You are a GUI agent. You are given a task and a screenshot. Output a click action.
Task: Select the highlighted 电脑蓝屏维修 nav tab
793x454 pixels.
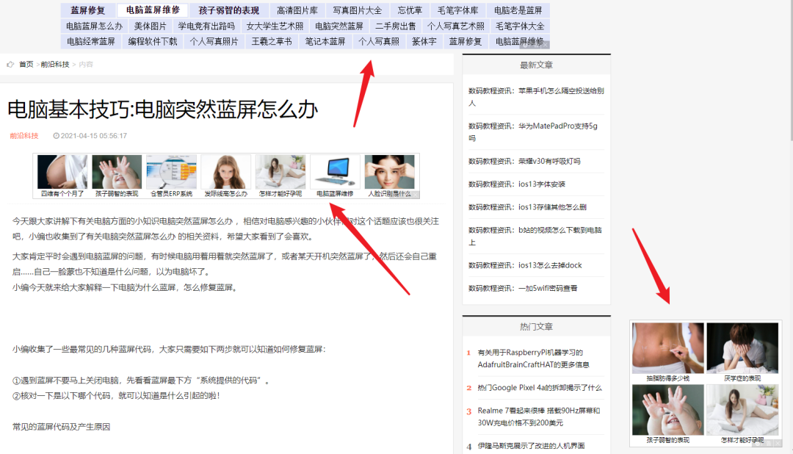click(x=152, y=10)
